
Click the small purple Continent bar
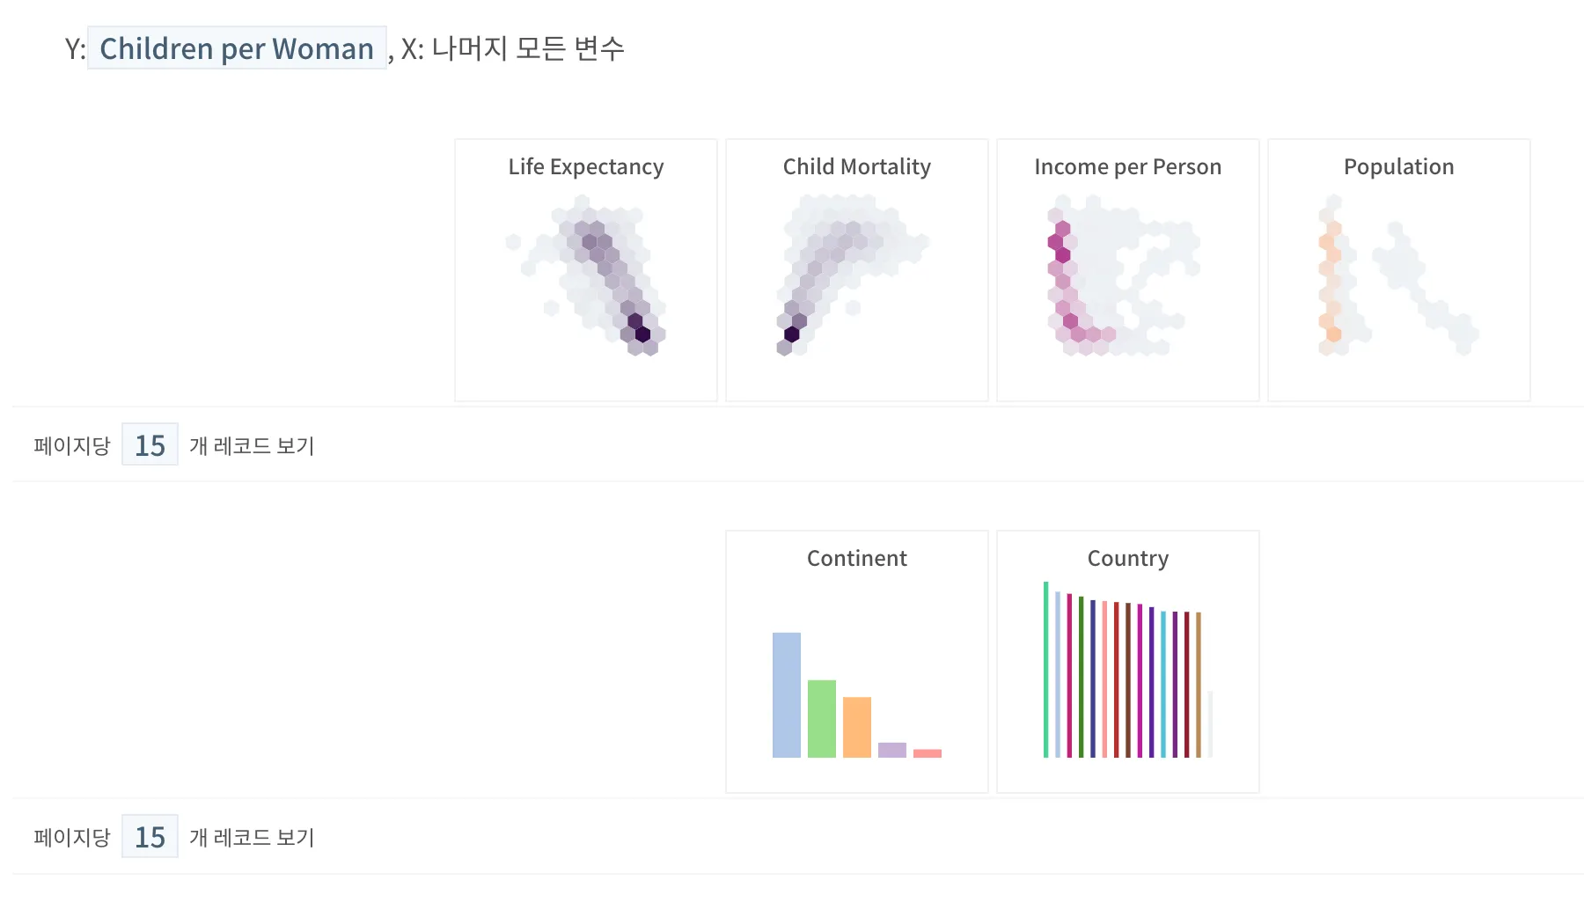(892, 750)
